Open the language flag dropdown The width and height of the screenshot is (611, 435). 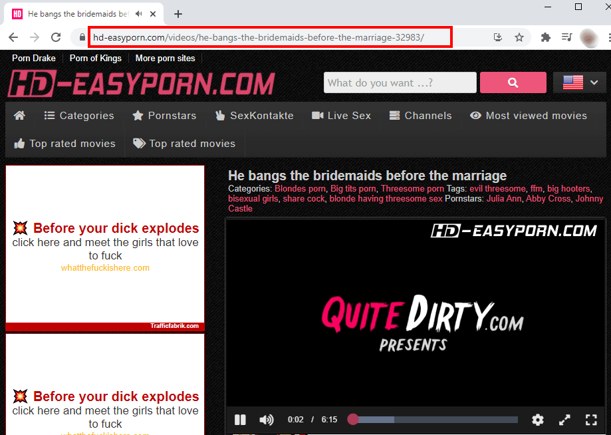pyautogui.click(x=580, y=82)
